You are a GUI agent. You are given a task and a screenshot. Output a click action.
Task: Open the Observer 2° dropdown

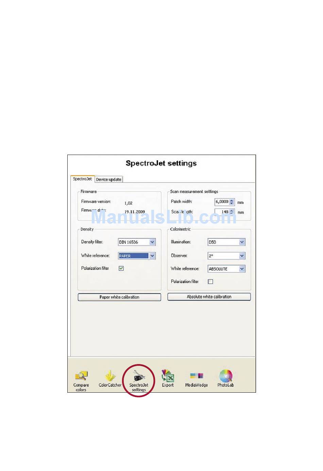pos(242,256)
